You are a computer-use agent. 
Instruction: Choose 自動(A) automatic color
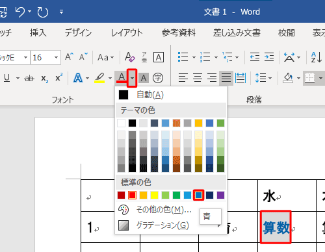[171, 95]
